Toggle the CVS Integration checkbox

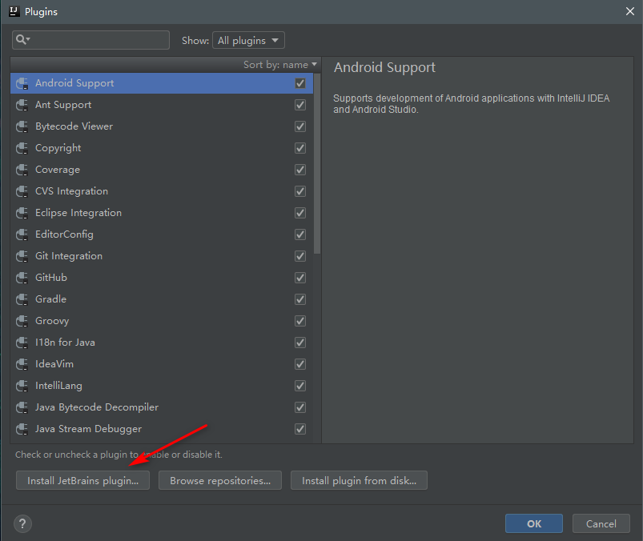click(300, 191)
